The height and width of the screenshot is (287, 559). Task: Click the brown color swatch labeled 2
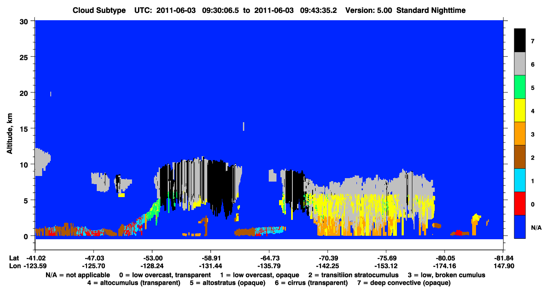520,157
